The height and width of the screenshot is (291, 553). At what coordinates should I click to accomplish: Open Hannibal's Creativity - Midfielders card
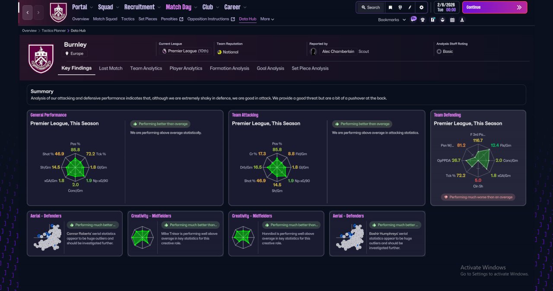tap(276, 234)
